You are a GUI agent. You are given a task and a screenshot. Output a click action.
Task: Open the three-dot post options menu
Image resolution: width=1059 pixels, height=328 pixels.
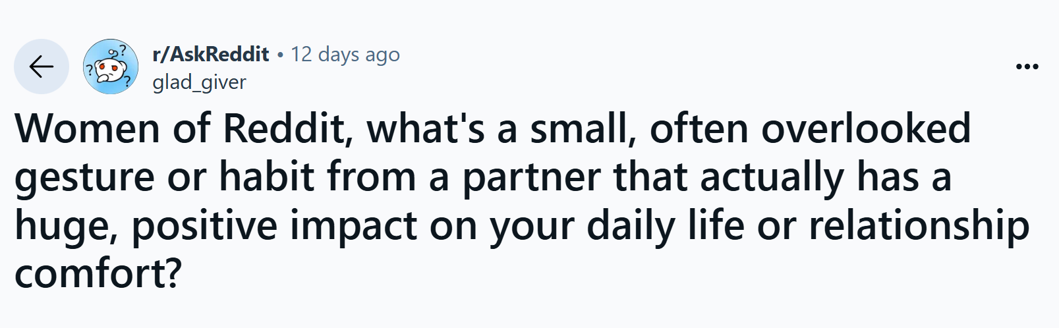point(1027,67)
